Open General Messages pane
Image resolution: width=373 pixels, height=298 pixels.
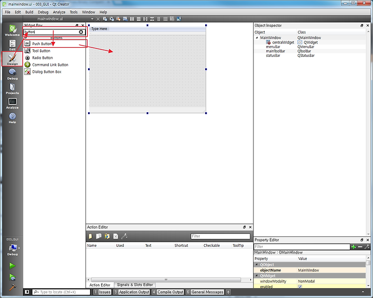click(205, 292)
